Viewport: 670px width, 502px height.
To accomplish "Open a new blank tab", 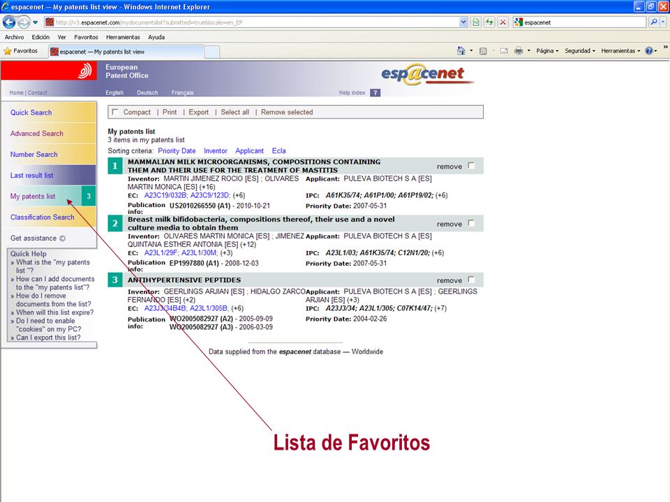I will [x=212, y=52].
